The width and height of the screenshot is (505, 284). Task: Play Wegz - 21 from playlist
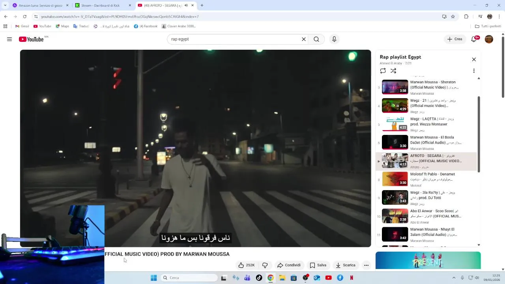click(x=426, y=106)
